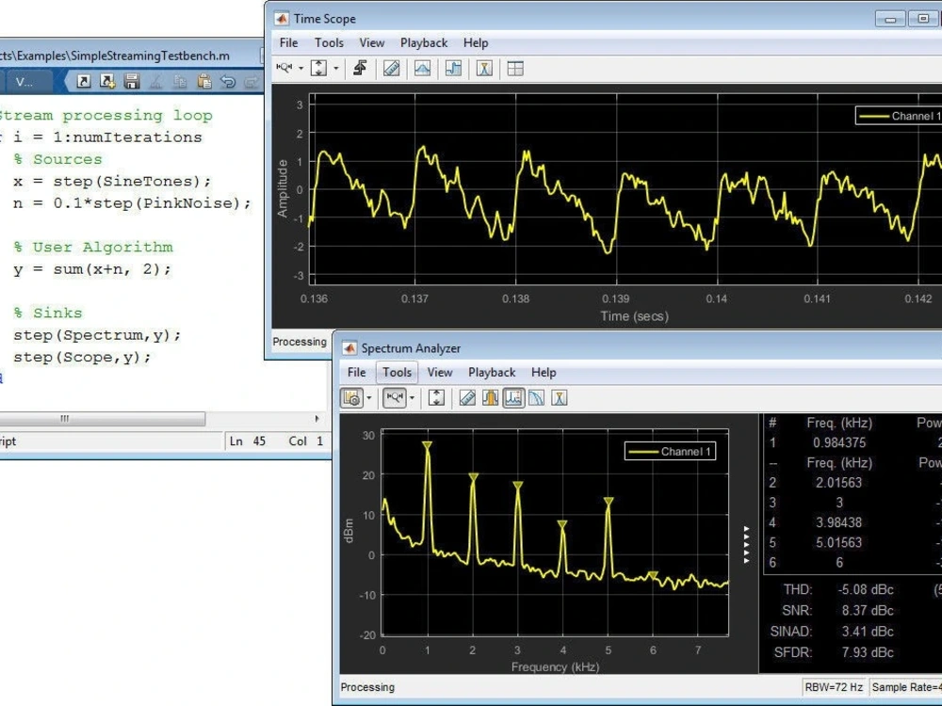The height and width of the screenshot is (706, 942).
Task: Select Bilevel Measurements in Time Scope
Action: click(453, 68)
